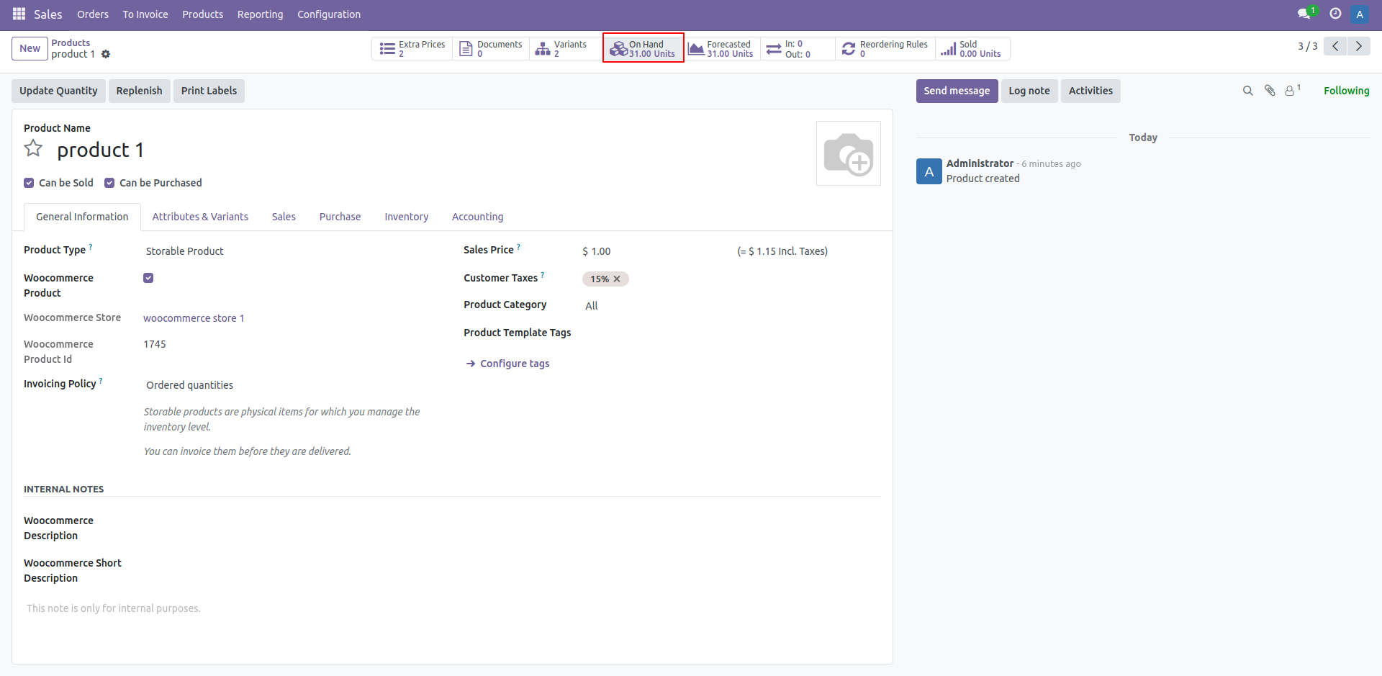
Task: Mark product 1 as favorite star
Action: coord(33,149)
